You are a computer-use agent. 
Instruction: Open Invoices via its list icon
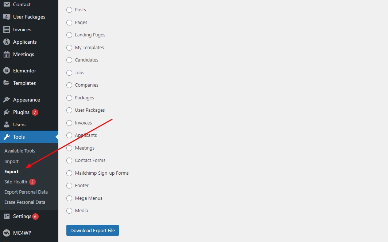(7, 29)
